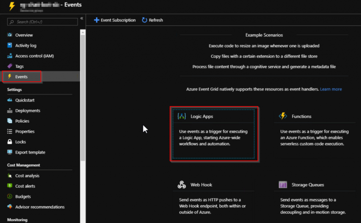Click the magnifier icon in search box

pos(12,22)
